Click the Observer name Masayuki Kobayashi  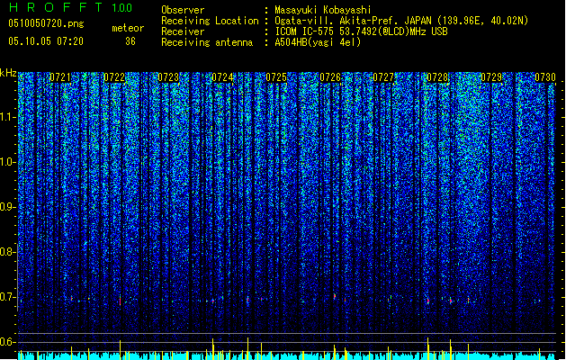323,10
